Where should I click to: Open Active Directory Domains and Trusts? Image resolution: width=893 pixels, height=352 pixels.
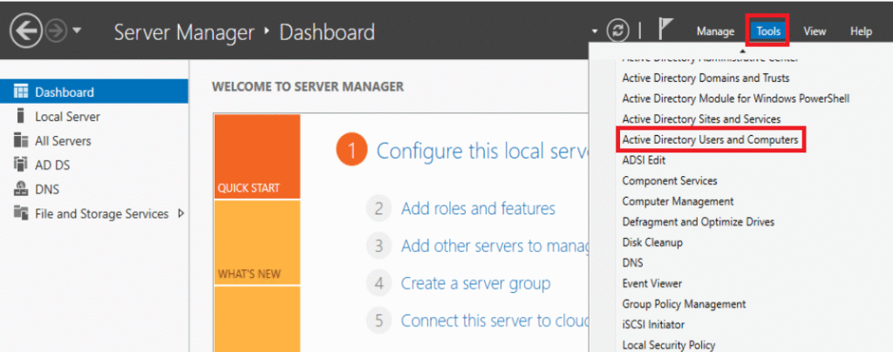(706, 78)
